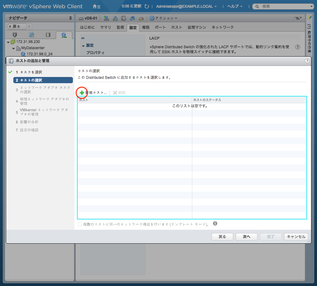Click the manage port groups toolbar icon

tap(115, 18)
